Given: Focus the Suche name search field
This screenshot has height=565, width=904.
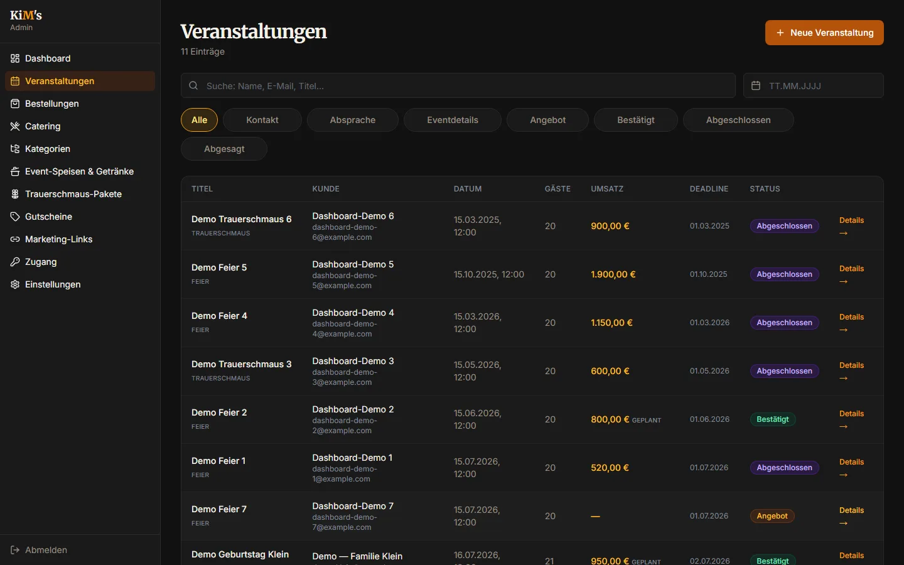Looking at the screenshot, I should click(x=458, y=85).
